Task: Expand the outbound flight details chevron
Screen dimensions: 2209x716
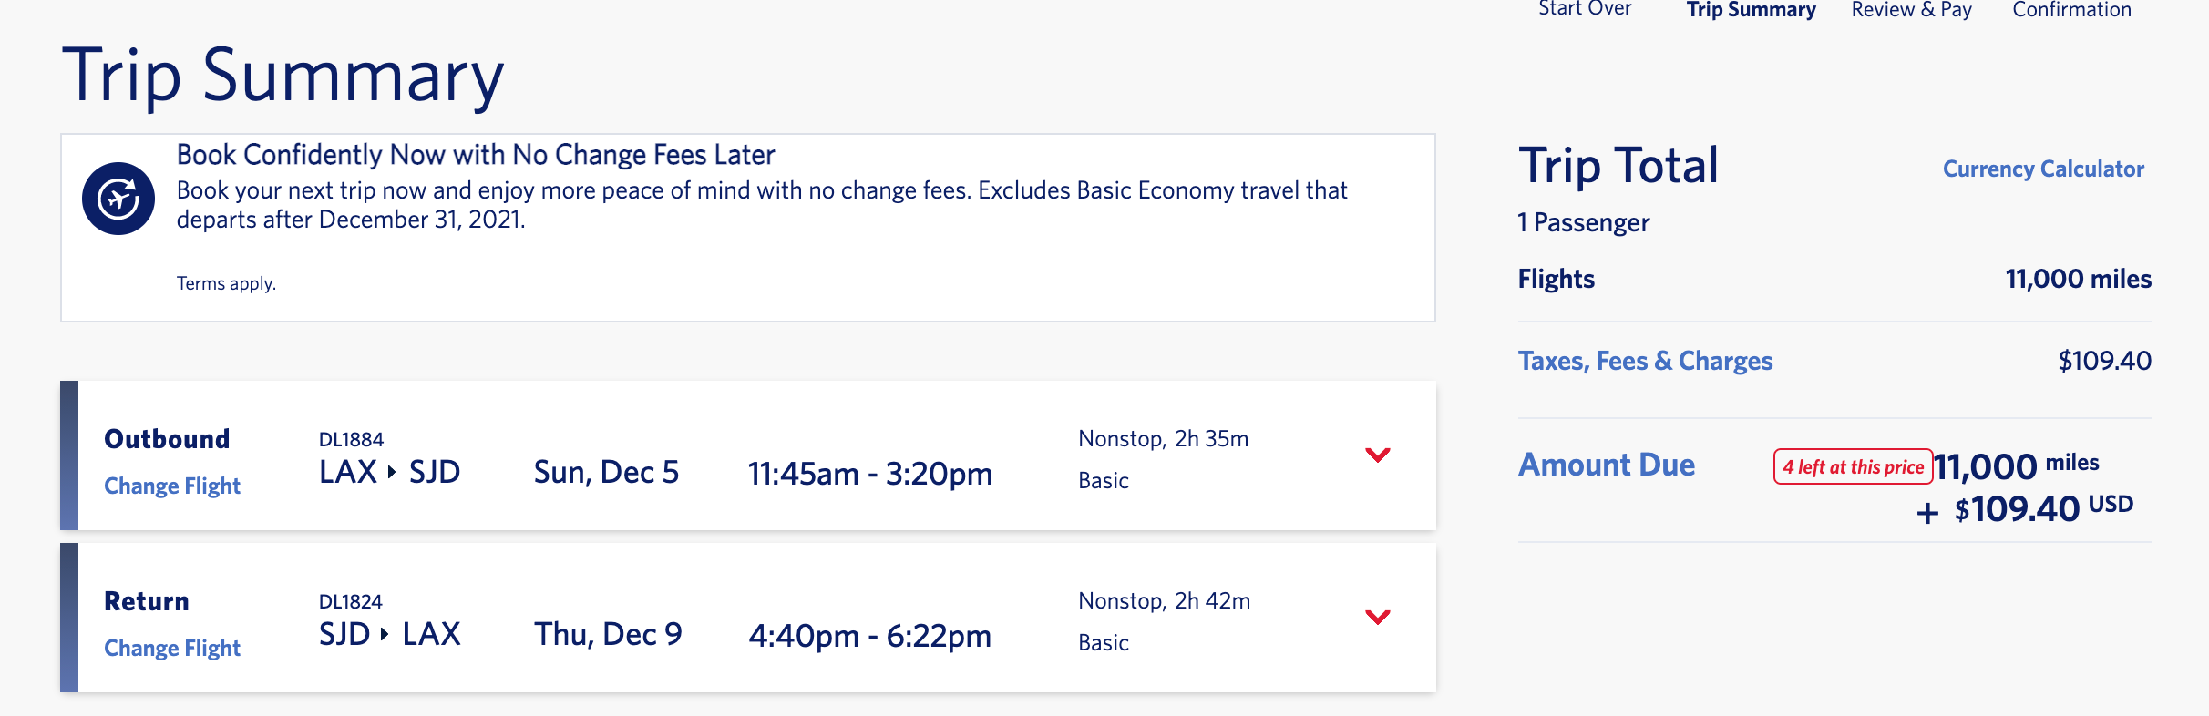Action: pyautogui.click(x=1377, y=455)
